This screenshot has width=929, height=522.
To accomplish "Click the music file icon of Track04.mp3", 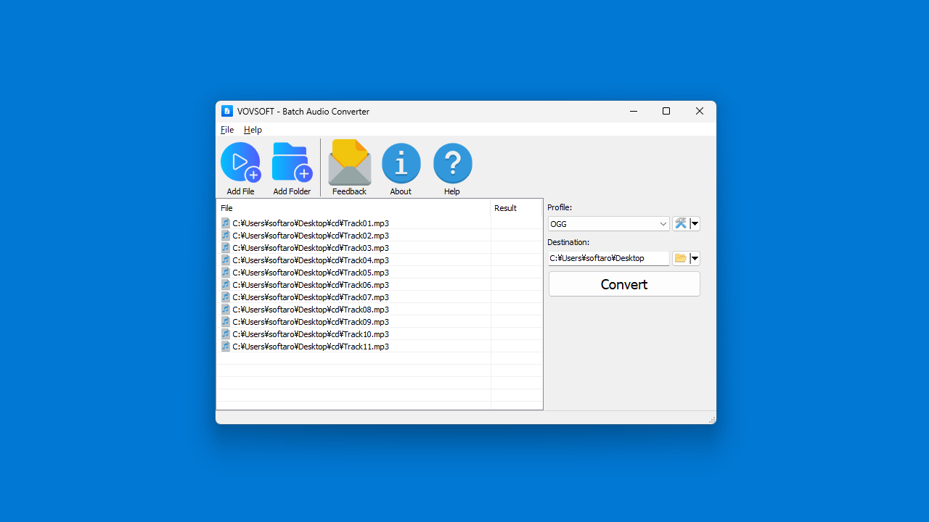I will [226, 260].
